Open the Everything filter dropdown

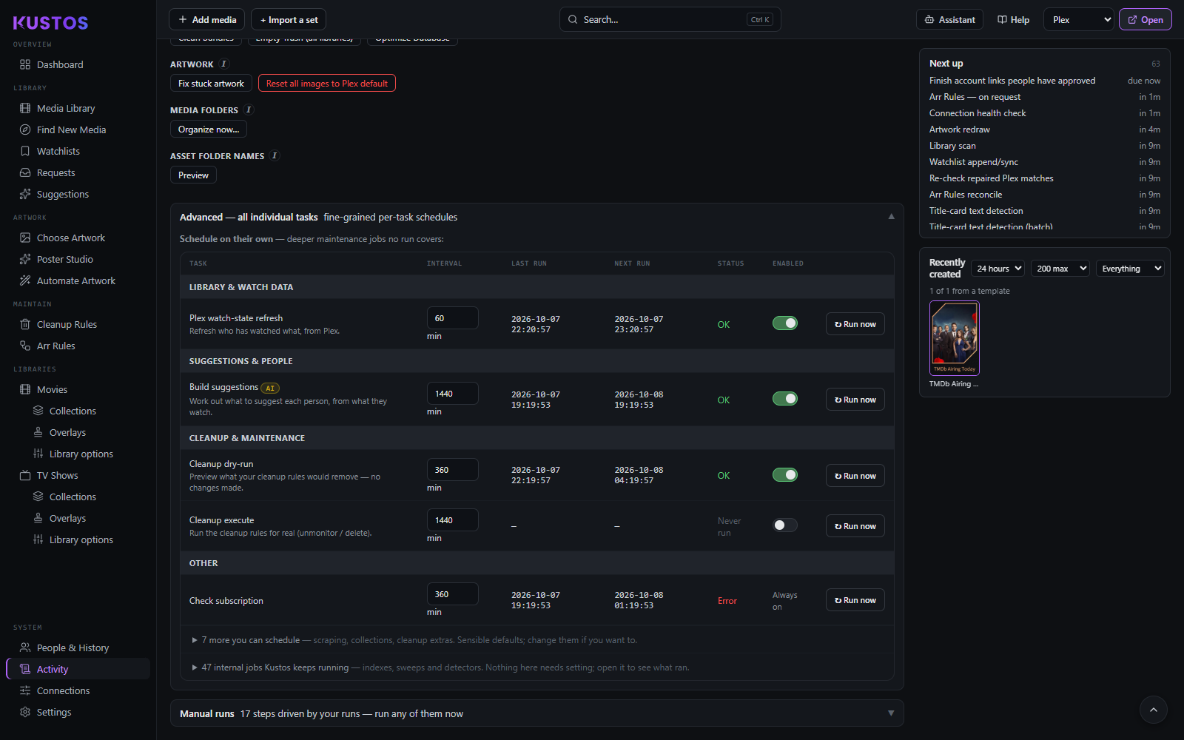coord(1130,269)
